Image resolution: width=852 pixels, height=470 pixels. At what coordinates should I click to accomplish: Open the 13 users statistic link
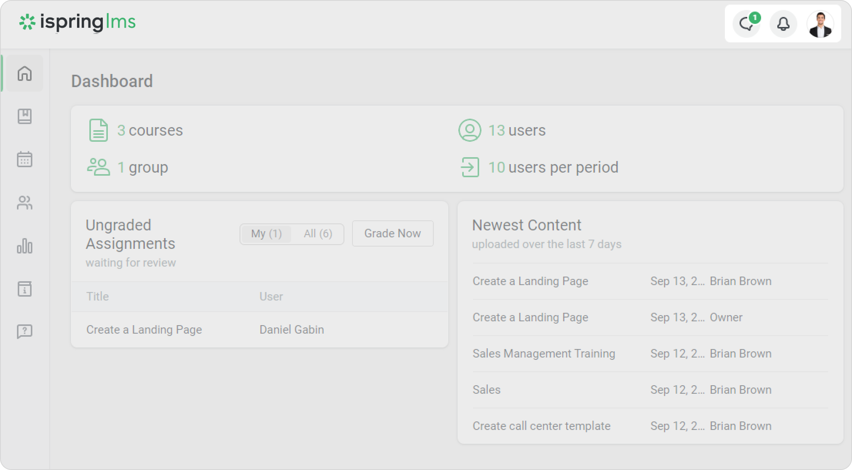point(517,130)
